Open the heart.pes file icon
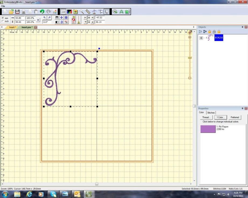This screenshot has height=198, width=248. (x=27, y=27)
